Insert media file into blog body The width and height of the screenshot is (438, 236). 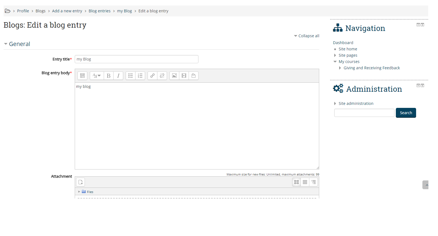[184, 76]
